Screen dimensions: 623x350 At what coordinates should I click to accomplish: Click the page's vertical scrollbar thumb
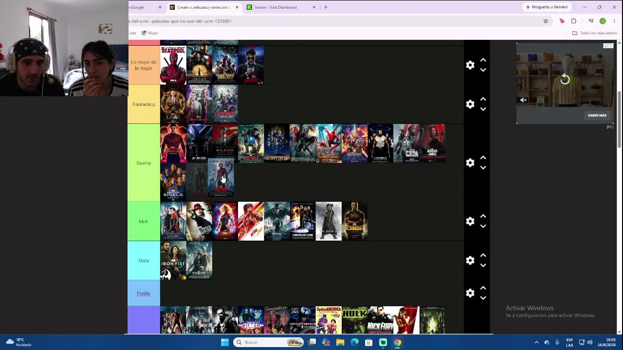(620, 119)
